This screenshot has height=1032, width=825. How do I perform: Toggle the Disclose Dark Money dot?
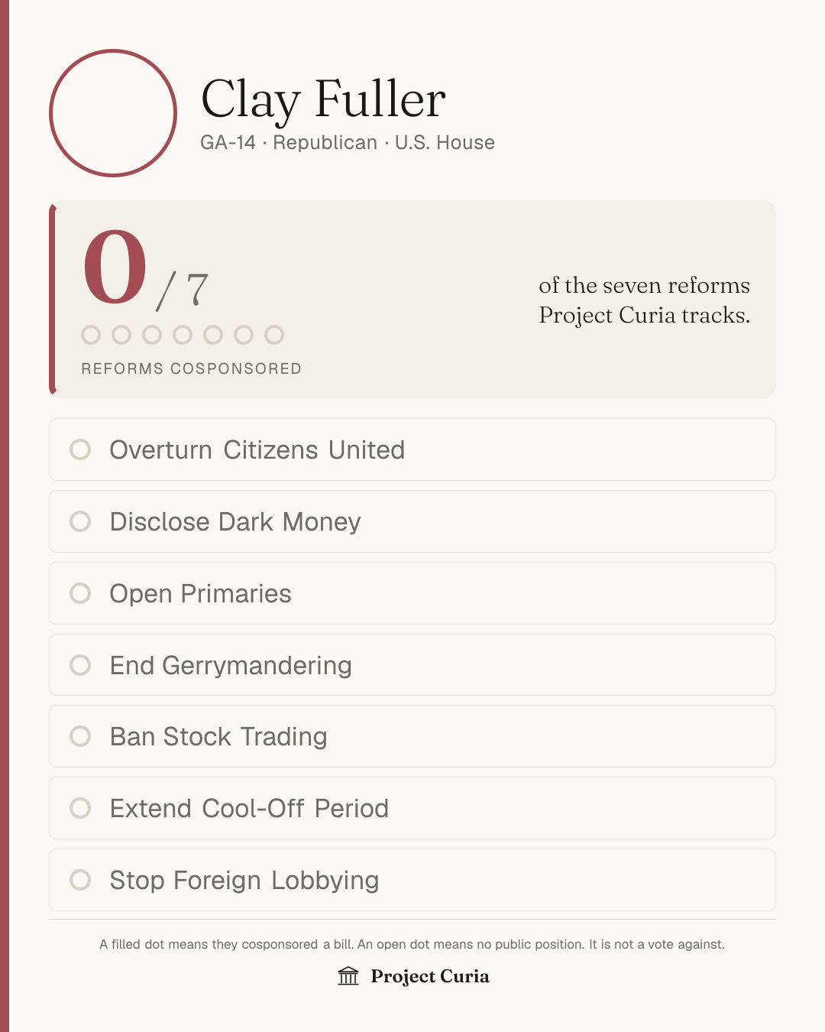[80, 521]
